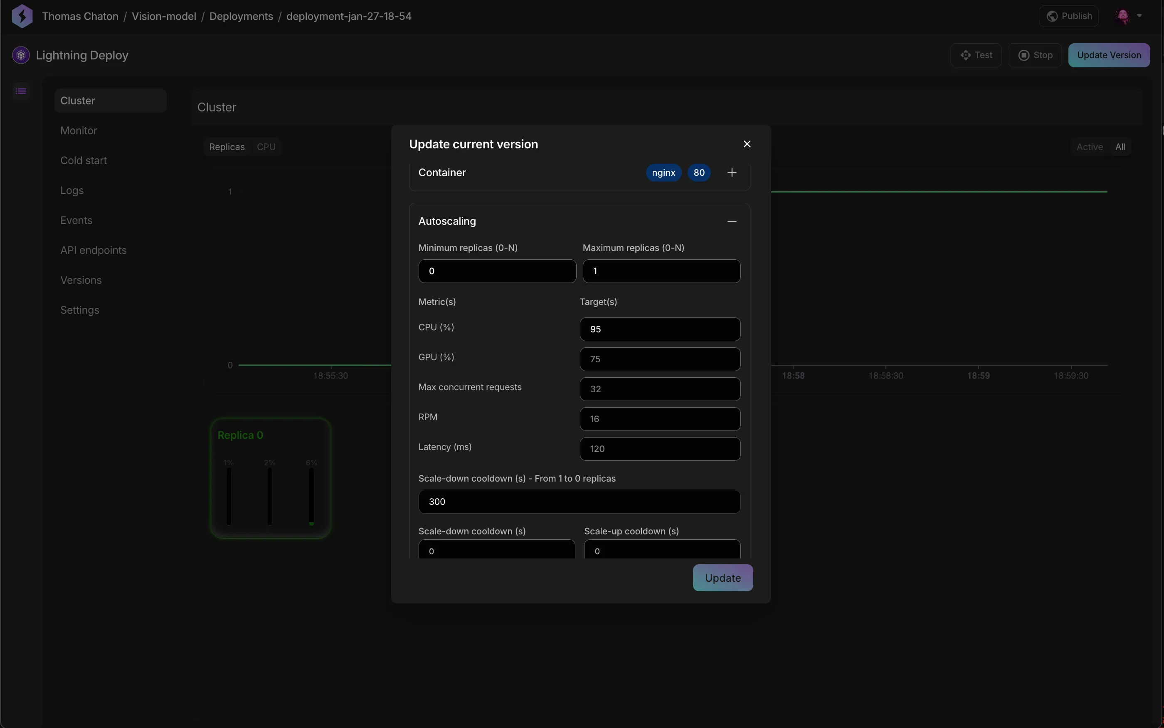Select the Cluster sidebar item
The width and height of the screenshot is (1164, 728).
(111, 101)
